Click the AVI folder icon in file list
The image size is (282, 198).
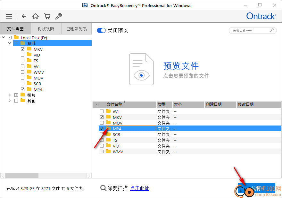tap(108, 111)
